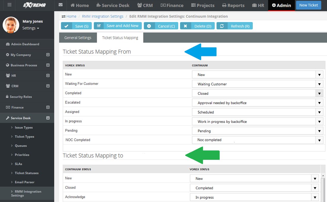
Task: Open Issue Types submenu item
Action: pos(23,128)
